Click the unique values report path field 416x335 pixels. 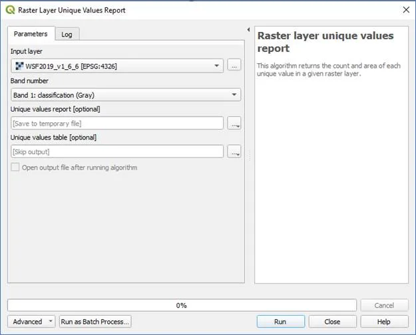coord(117,123)
